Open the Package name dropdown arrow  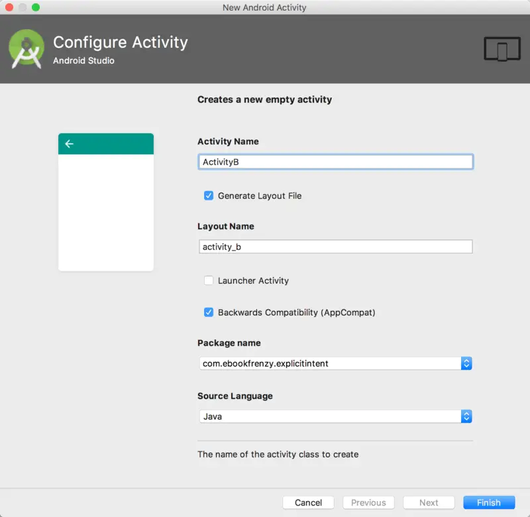point(466,363)
